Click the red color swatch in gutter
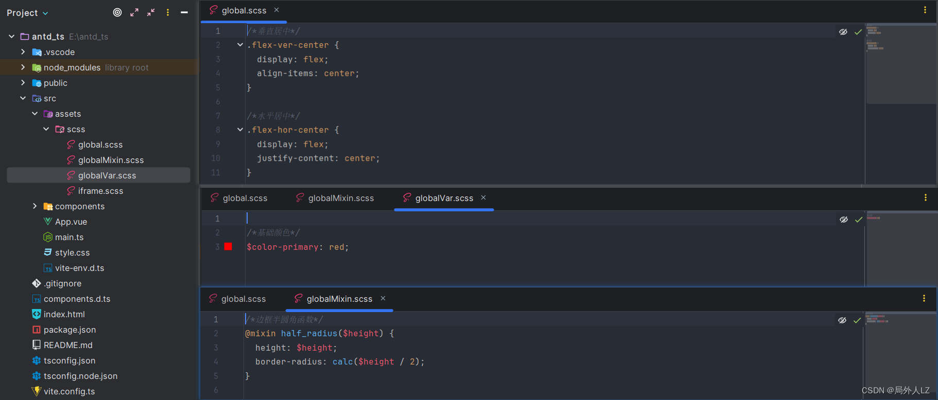 coord(228,246)
